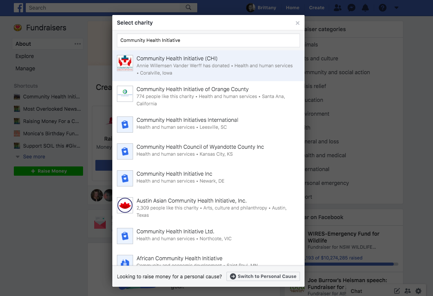Open Brittany's profile name link

coord(267,8)
